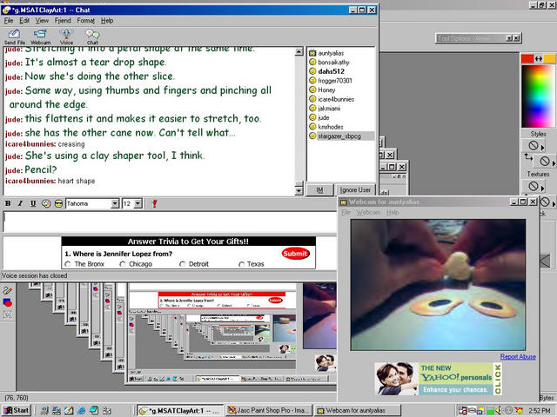Pick a color from the rainbow color picker
557x417 pixels.
point(538,96)
